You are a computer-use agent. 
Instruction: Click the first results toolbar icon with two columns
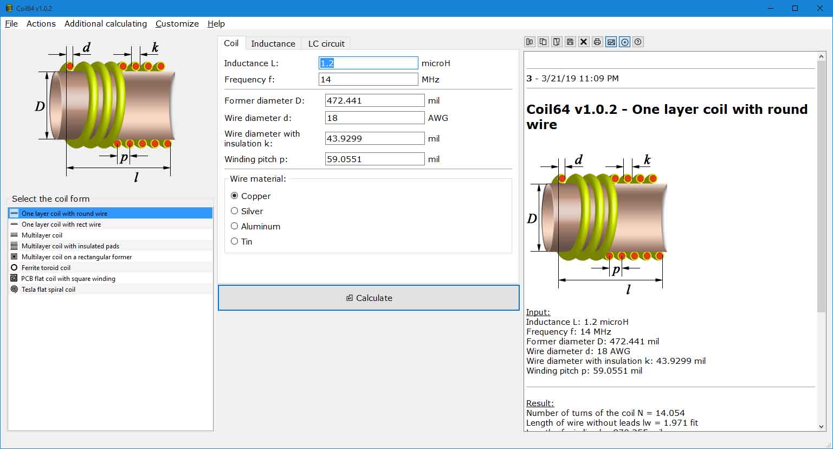pyautogui.click(x=529, y=42)
